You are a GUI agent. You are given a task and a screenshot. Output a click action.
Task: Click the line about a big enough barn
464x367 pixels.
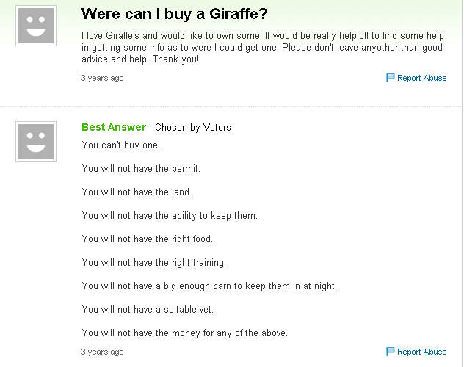point(209,286)
